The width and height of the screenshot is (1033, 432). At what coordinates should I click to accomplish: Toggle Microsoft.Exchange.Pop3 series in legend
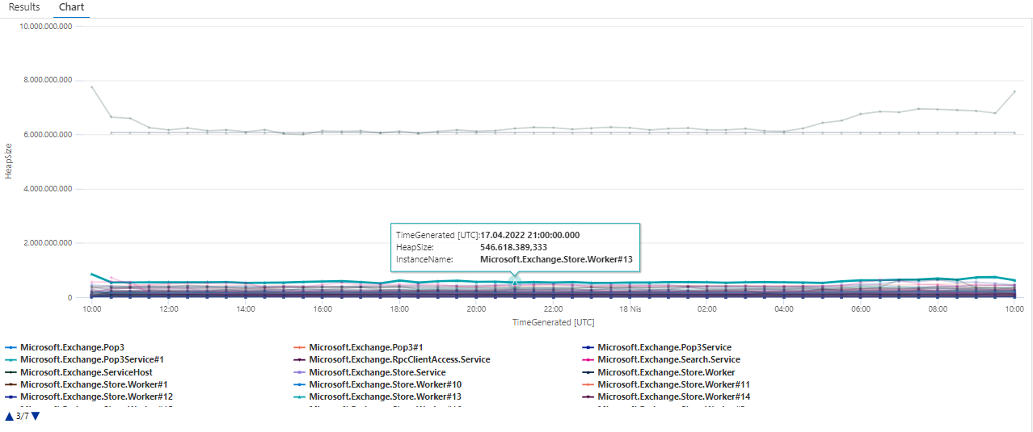point(65,347)
